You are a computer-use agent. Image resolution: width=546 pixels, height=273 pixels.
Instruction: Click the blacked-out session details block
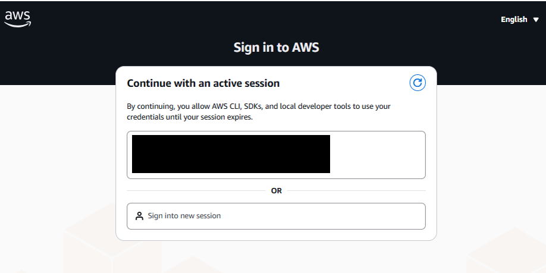pyautogui.click(x=231, y=154)
